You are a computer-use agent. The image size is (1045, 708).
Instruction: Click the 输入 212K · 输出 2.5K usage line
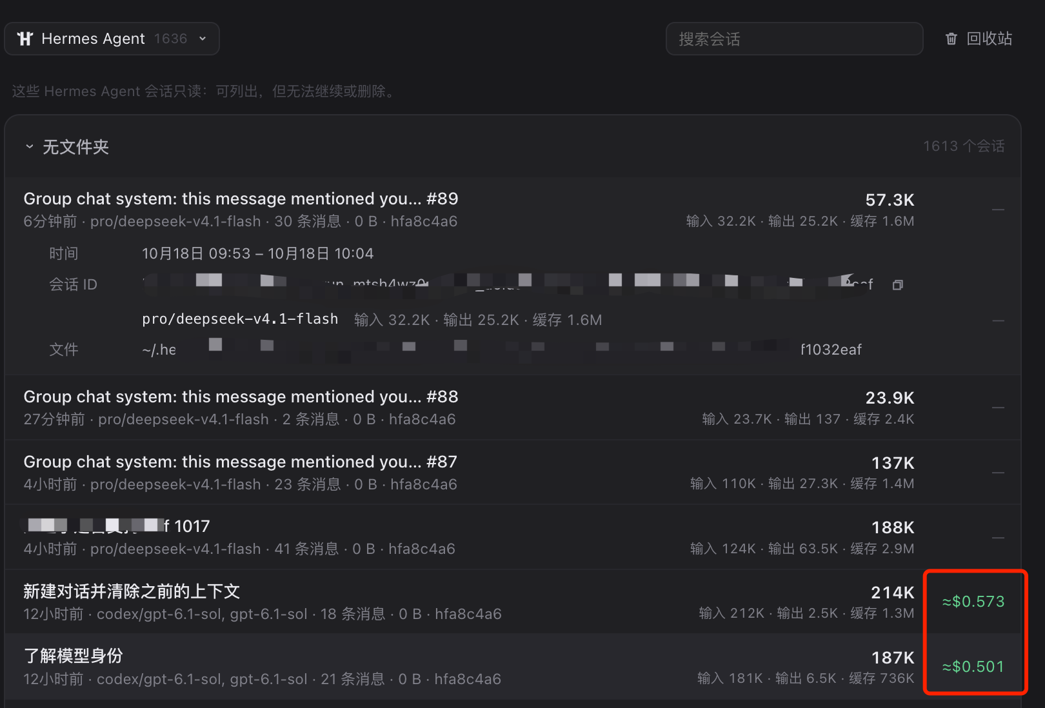coord(806,613)
